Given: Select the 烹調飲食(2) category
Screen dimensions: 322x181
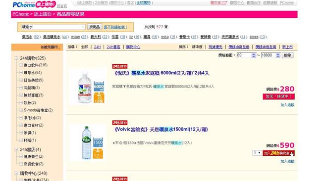Looking at the screenshot, I should [34, 164].
